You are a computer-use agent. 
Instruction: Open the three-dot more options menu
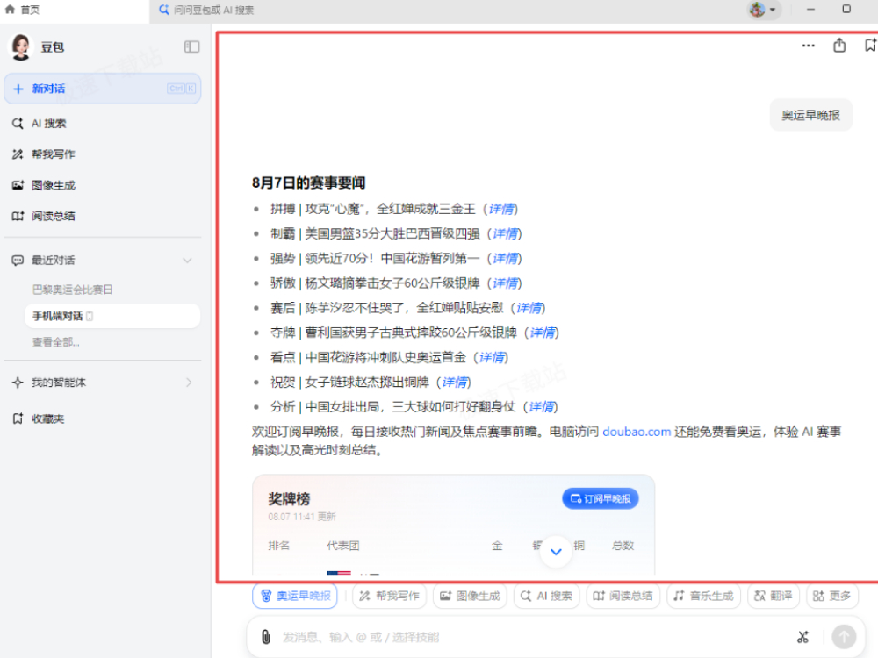coord(808,46)
